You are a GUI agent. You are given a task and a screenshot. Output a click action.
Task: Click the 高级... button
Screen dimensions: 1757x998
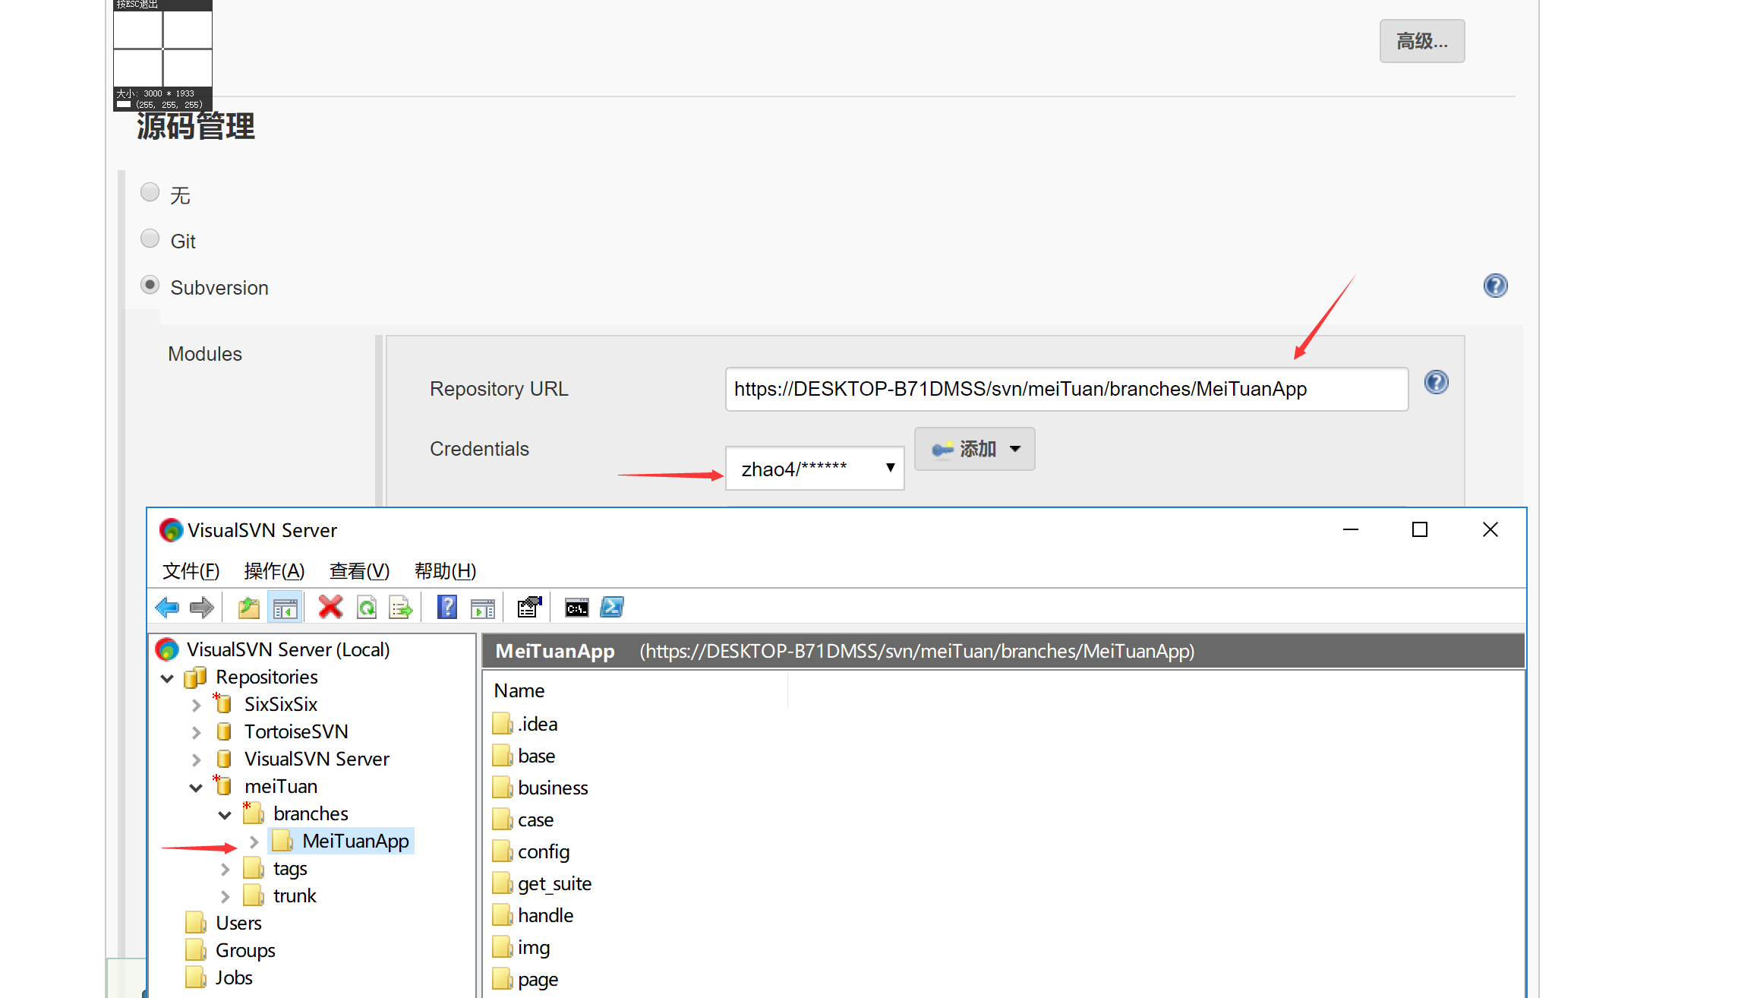pos(1421,41)
